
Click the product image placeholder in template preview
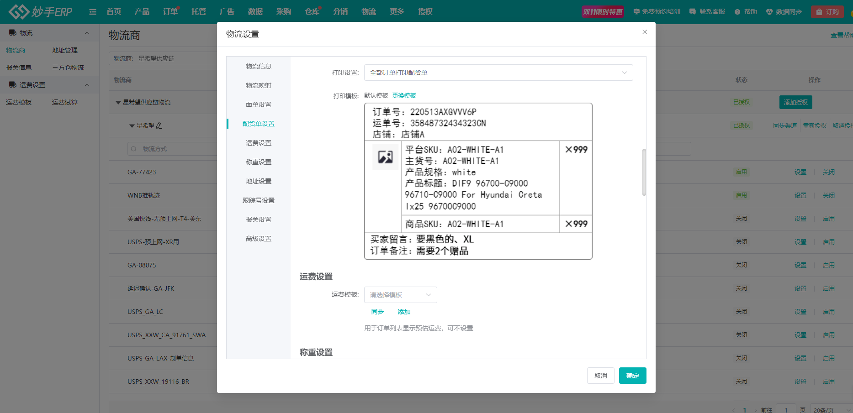pyautogui.click(x=385, y=157)
